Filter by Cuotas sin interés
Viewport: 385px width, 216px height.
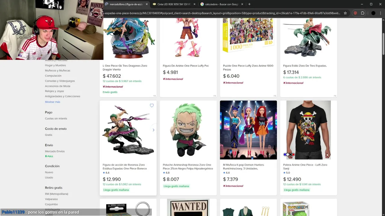click(x=56, y=118)
